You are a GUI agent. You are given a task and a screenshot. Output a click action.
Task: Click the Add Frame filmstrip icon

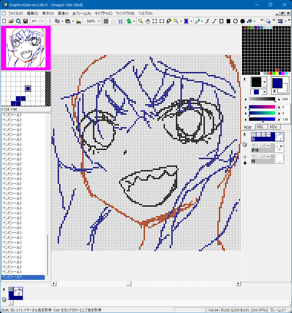(280, 21)
